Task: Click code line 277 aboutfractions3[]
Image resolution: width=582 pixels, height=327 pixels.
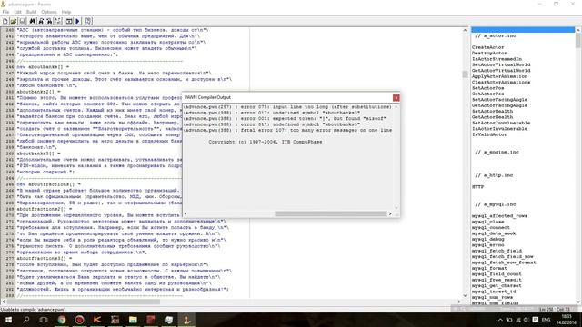Action: [45, 258]
